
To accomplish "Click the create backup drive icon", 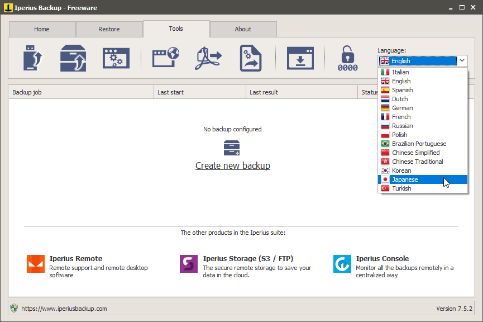I will 232,148.
